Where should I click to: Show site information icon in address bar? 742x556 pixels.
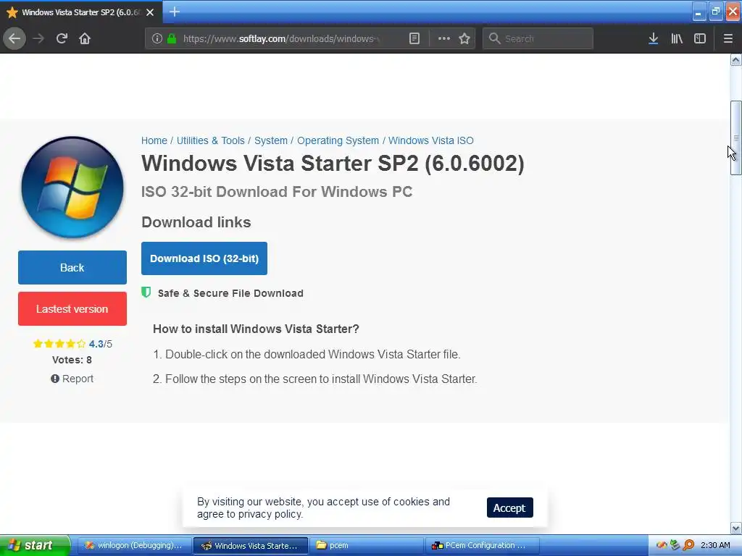157,39
